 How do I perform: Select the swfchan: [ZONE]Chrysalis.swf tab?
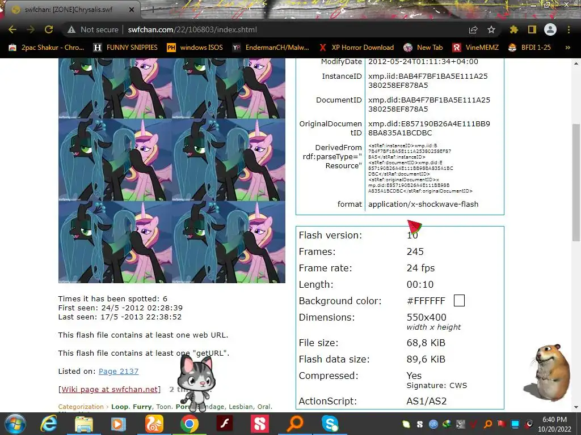[x=72, y=10]
